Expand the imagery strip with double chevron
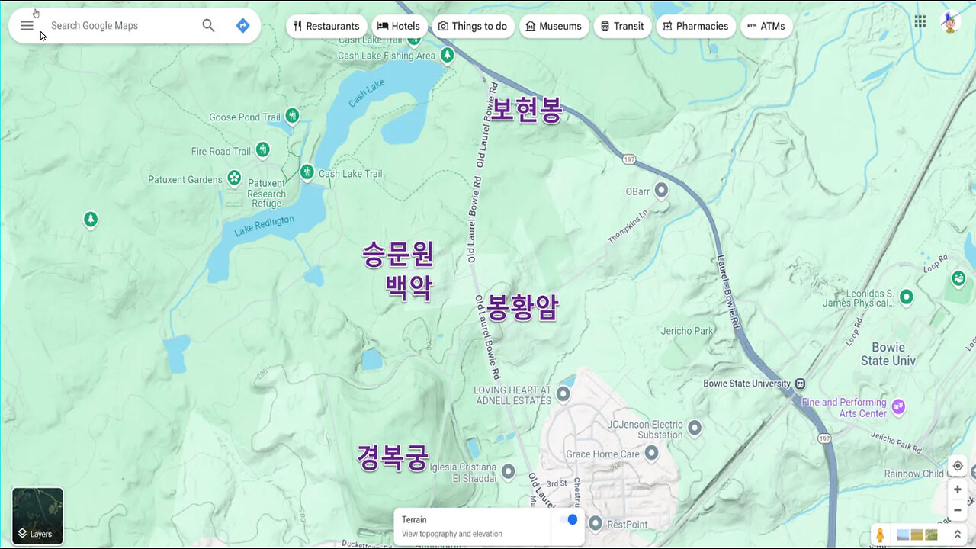This screenshot has width=976, height=549. (958, 535)
